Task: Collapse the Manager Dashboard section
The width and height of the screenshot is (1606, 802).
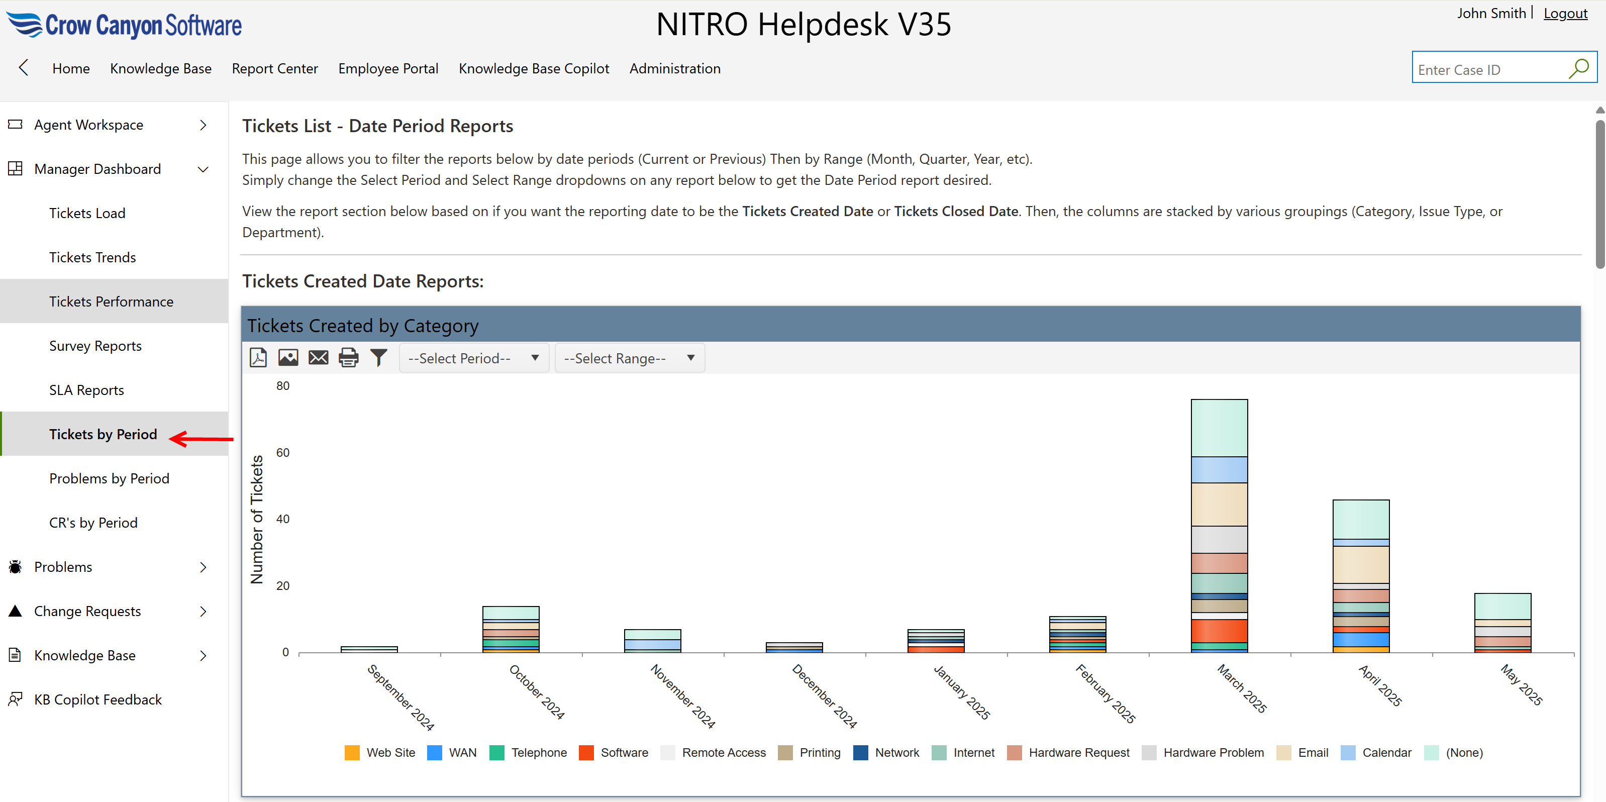Action: click(202, 168)
